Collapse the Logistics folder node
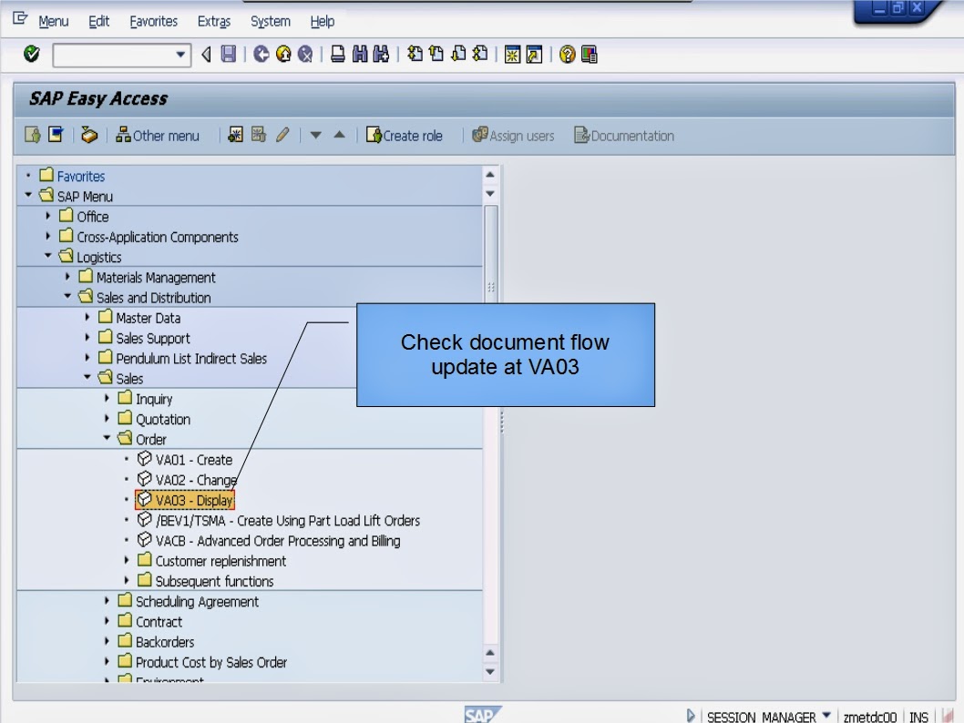Image resolution: width=964 pixels, height=723 pixels. pyautogui.click(x=48, y=256)
